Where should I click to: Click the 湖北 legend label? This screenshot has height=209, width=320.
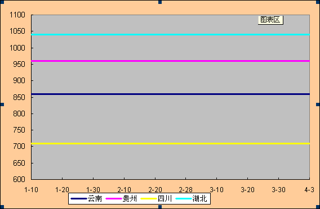[x=199, y=198]
